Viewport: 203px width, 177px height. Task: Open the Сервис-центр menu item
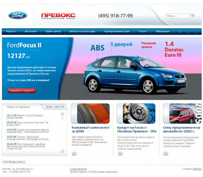pyautogui.click(x=53, y=31)
